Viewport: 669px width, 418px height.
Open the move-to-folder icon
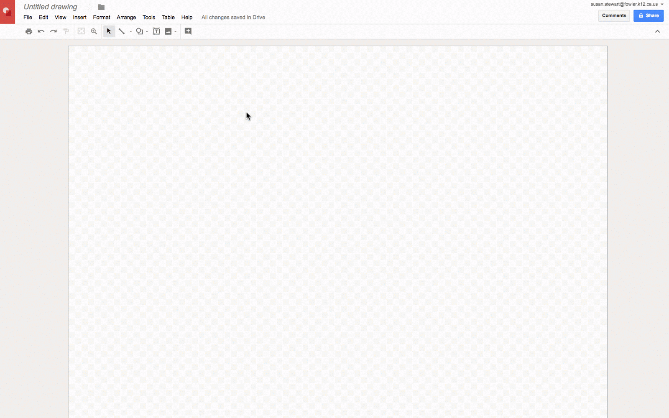(x=101, y=7)
